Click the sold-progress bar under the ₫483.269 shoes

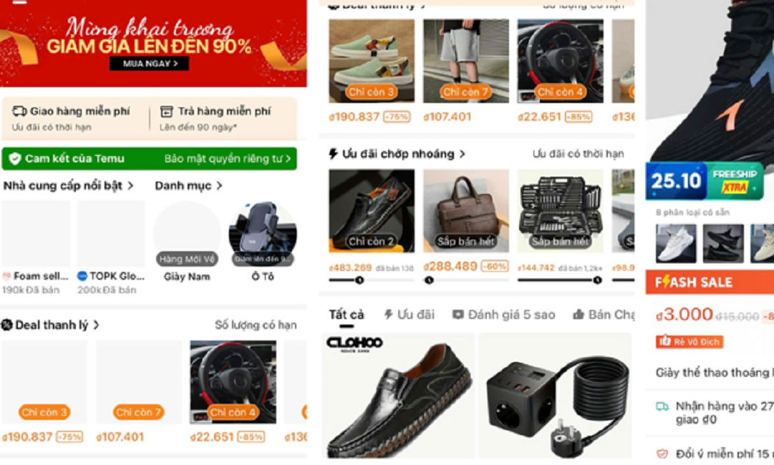click(371, 280)
